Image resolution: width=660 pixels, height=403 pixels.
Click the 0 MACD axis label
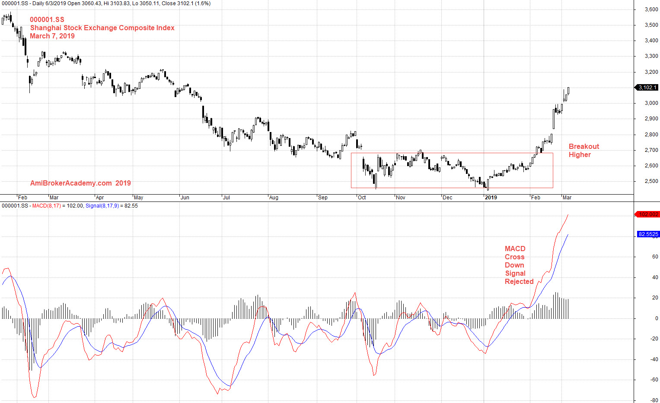[657, 318]
